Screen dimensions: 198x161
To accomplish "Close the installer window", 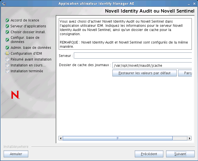I will pos(194,4).
